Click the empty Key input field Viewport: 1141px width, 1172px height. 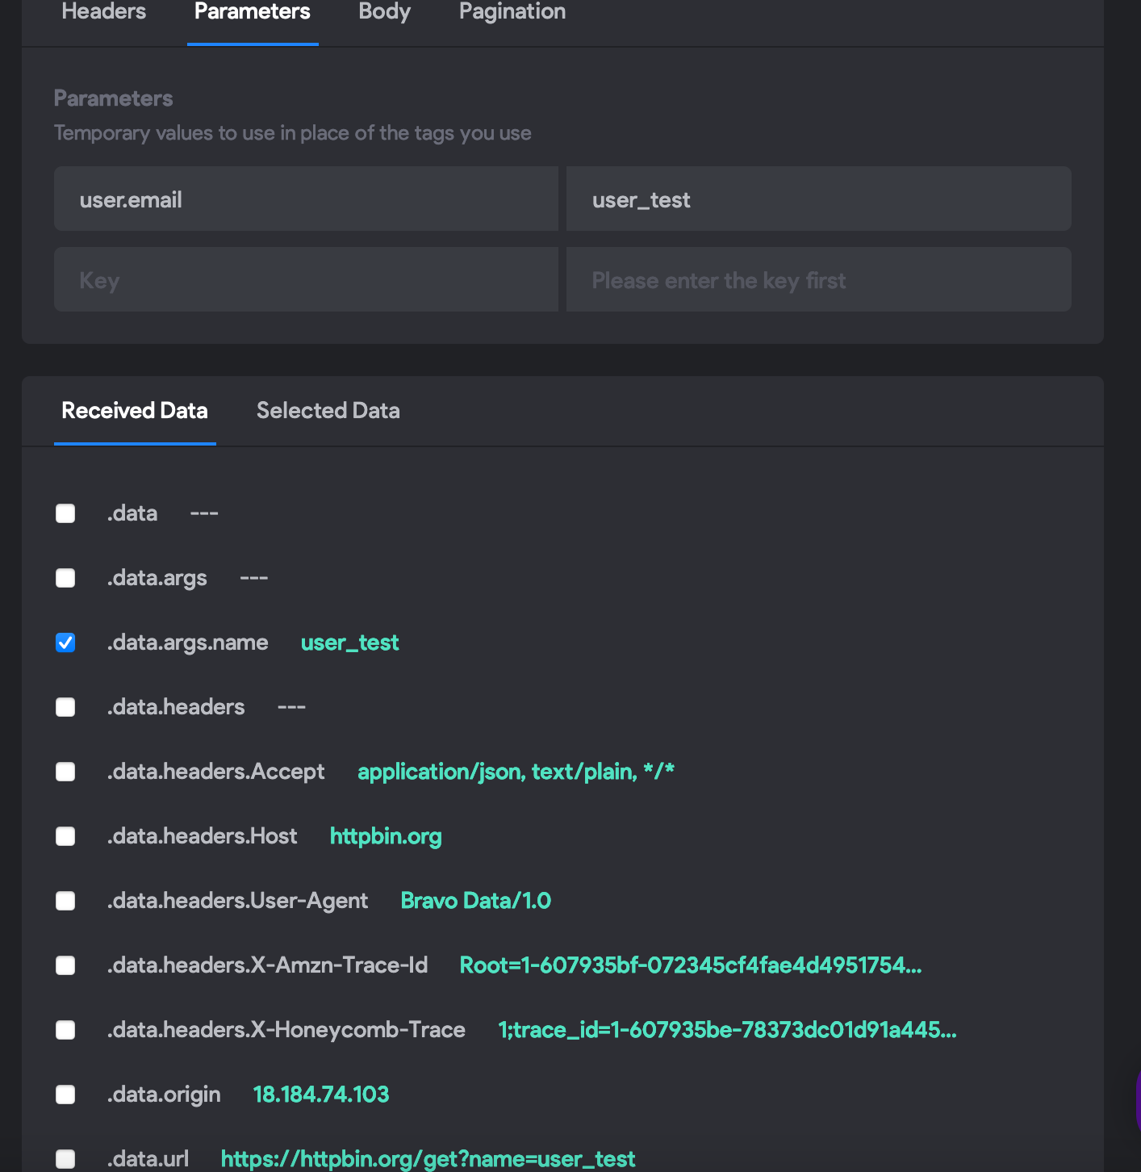click(x=306, y=280)
